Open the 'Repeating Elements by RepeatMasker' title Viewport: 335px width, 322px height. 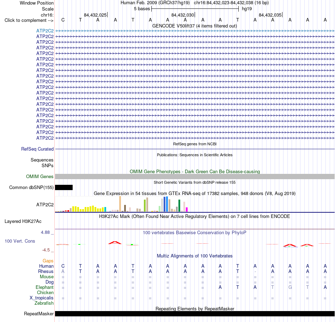coord(195,309)
